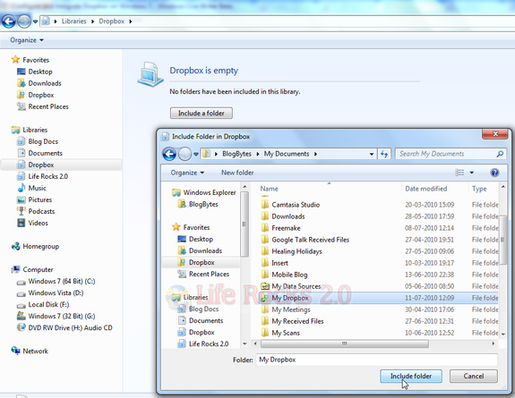Expand address bar history dropdown in dialog
Screen dimensions: 515x398
[372, 154]
